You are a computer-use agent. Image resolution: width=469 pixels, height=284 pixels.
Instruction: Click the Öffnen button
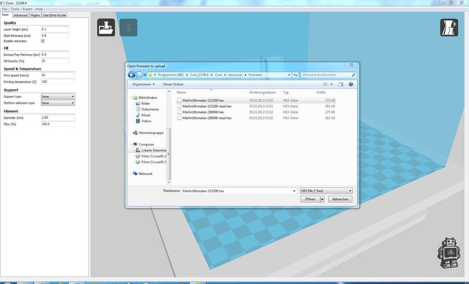(x=310, y=199)
